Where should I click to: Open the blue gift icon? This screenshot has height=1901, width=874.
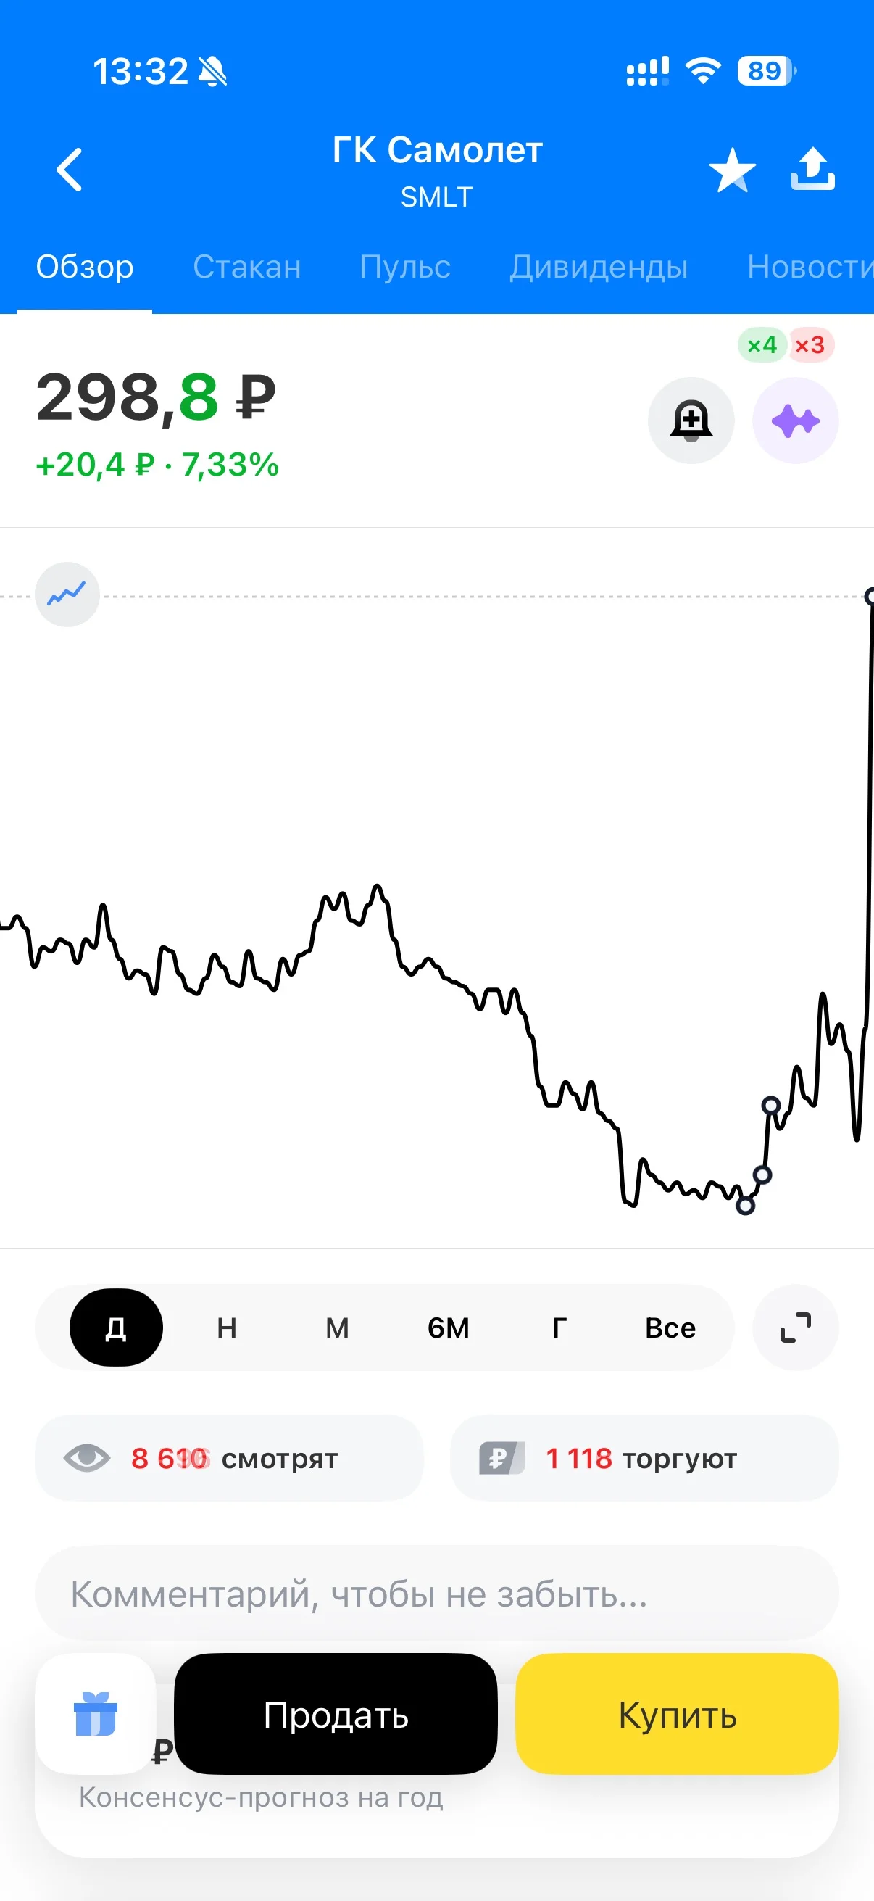[96, 1713]
